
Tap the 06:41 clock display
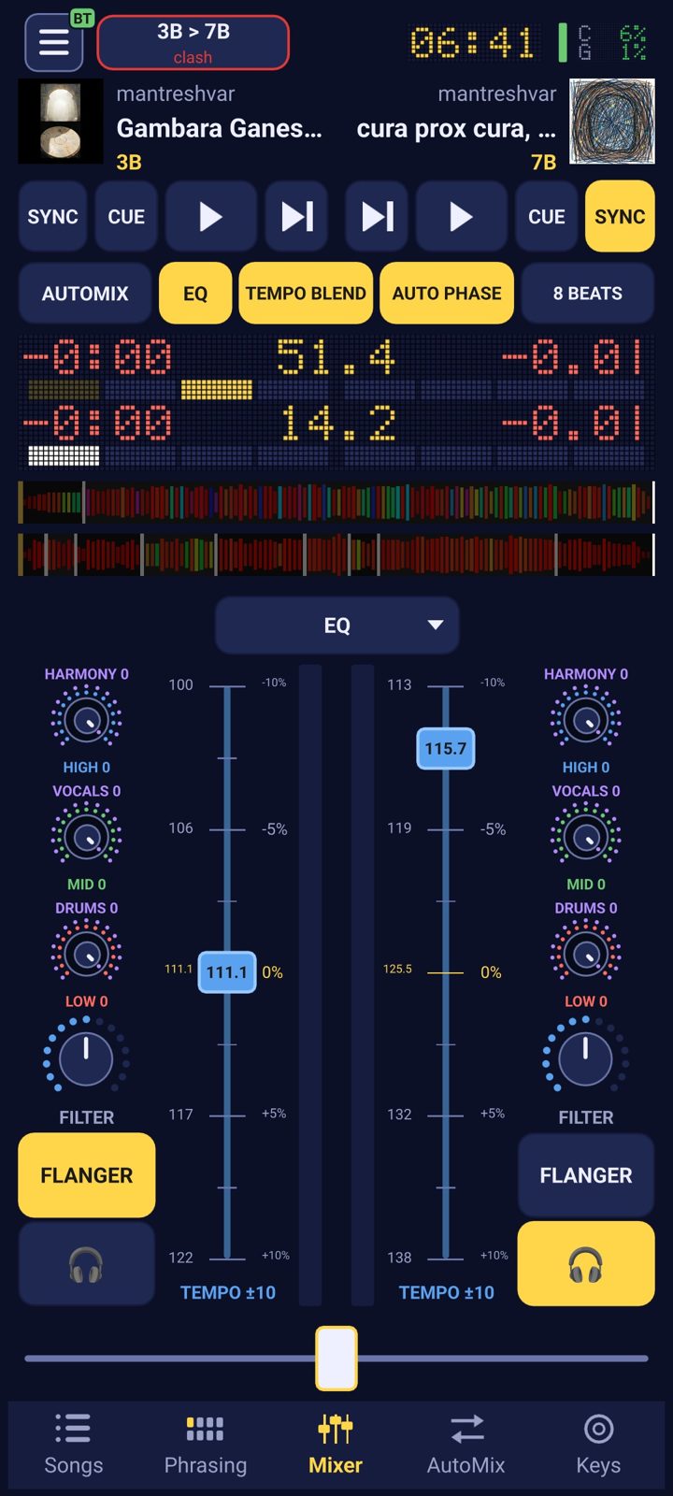(472, 43)
